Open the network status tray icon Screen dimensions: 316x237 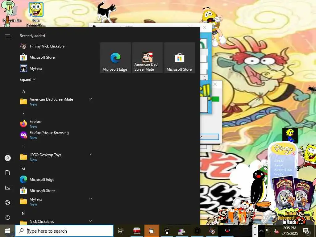[x=269, y=231]
